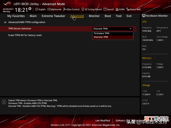Image resolution: width=171 pixels, height=128 pixels.
Task: Click Ratio value 37x
Action: 144,49
